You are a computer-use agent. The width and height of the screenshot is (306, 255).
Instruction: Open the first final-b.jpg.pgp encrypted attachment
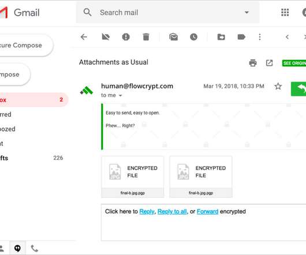point(133,177)
